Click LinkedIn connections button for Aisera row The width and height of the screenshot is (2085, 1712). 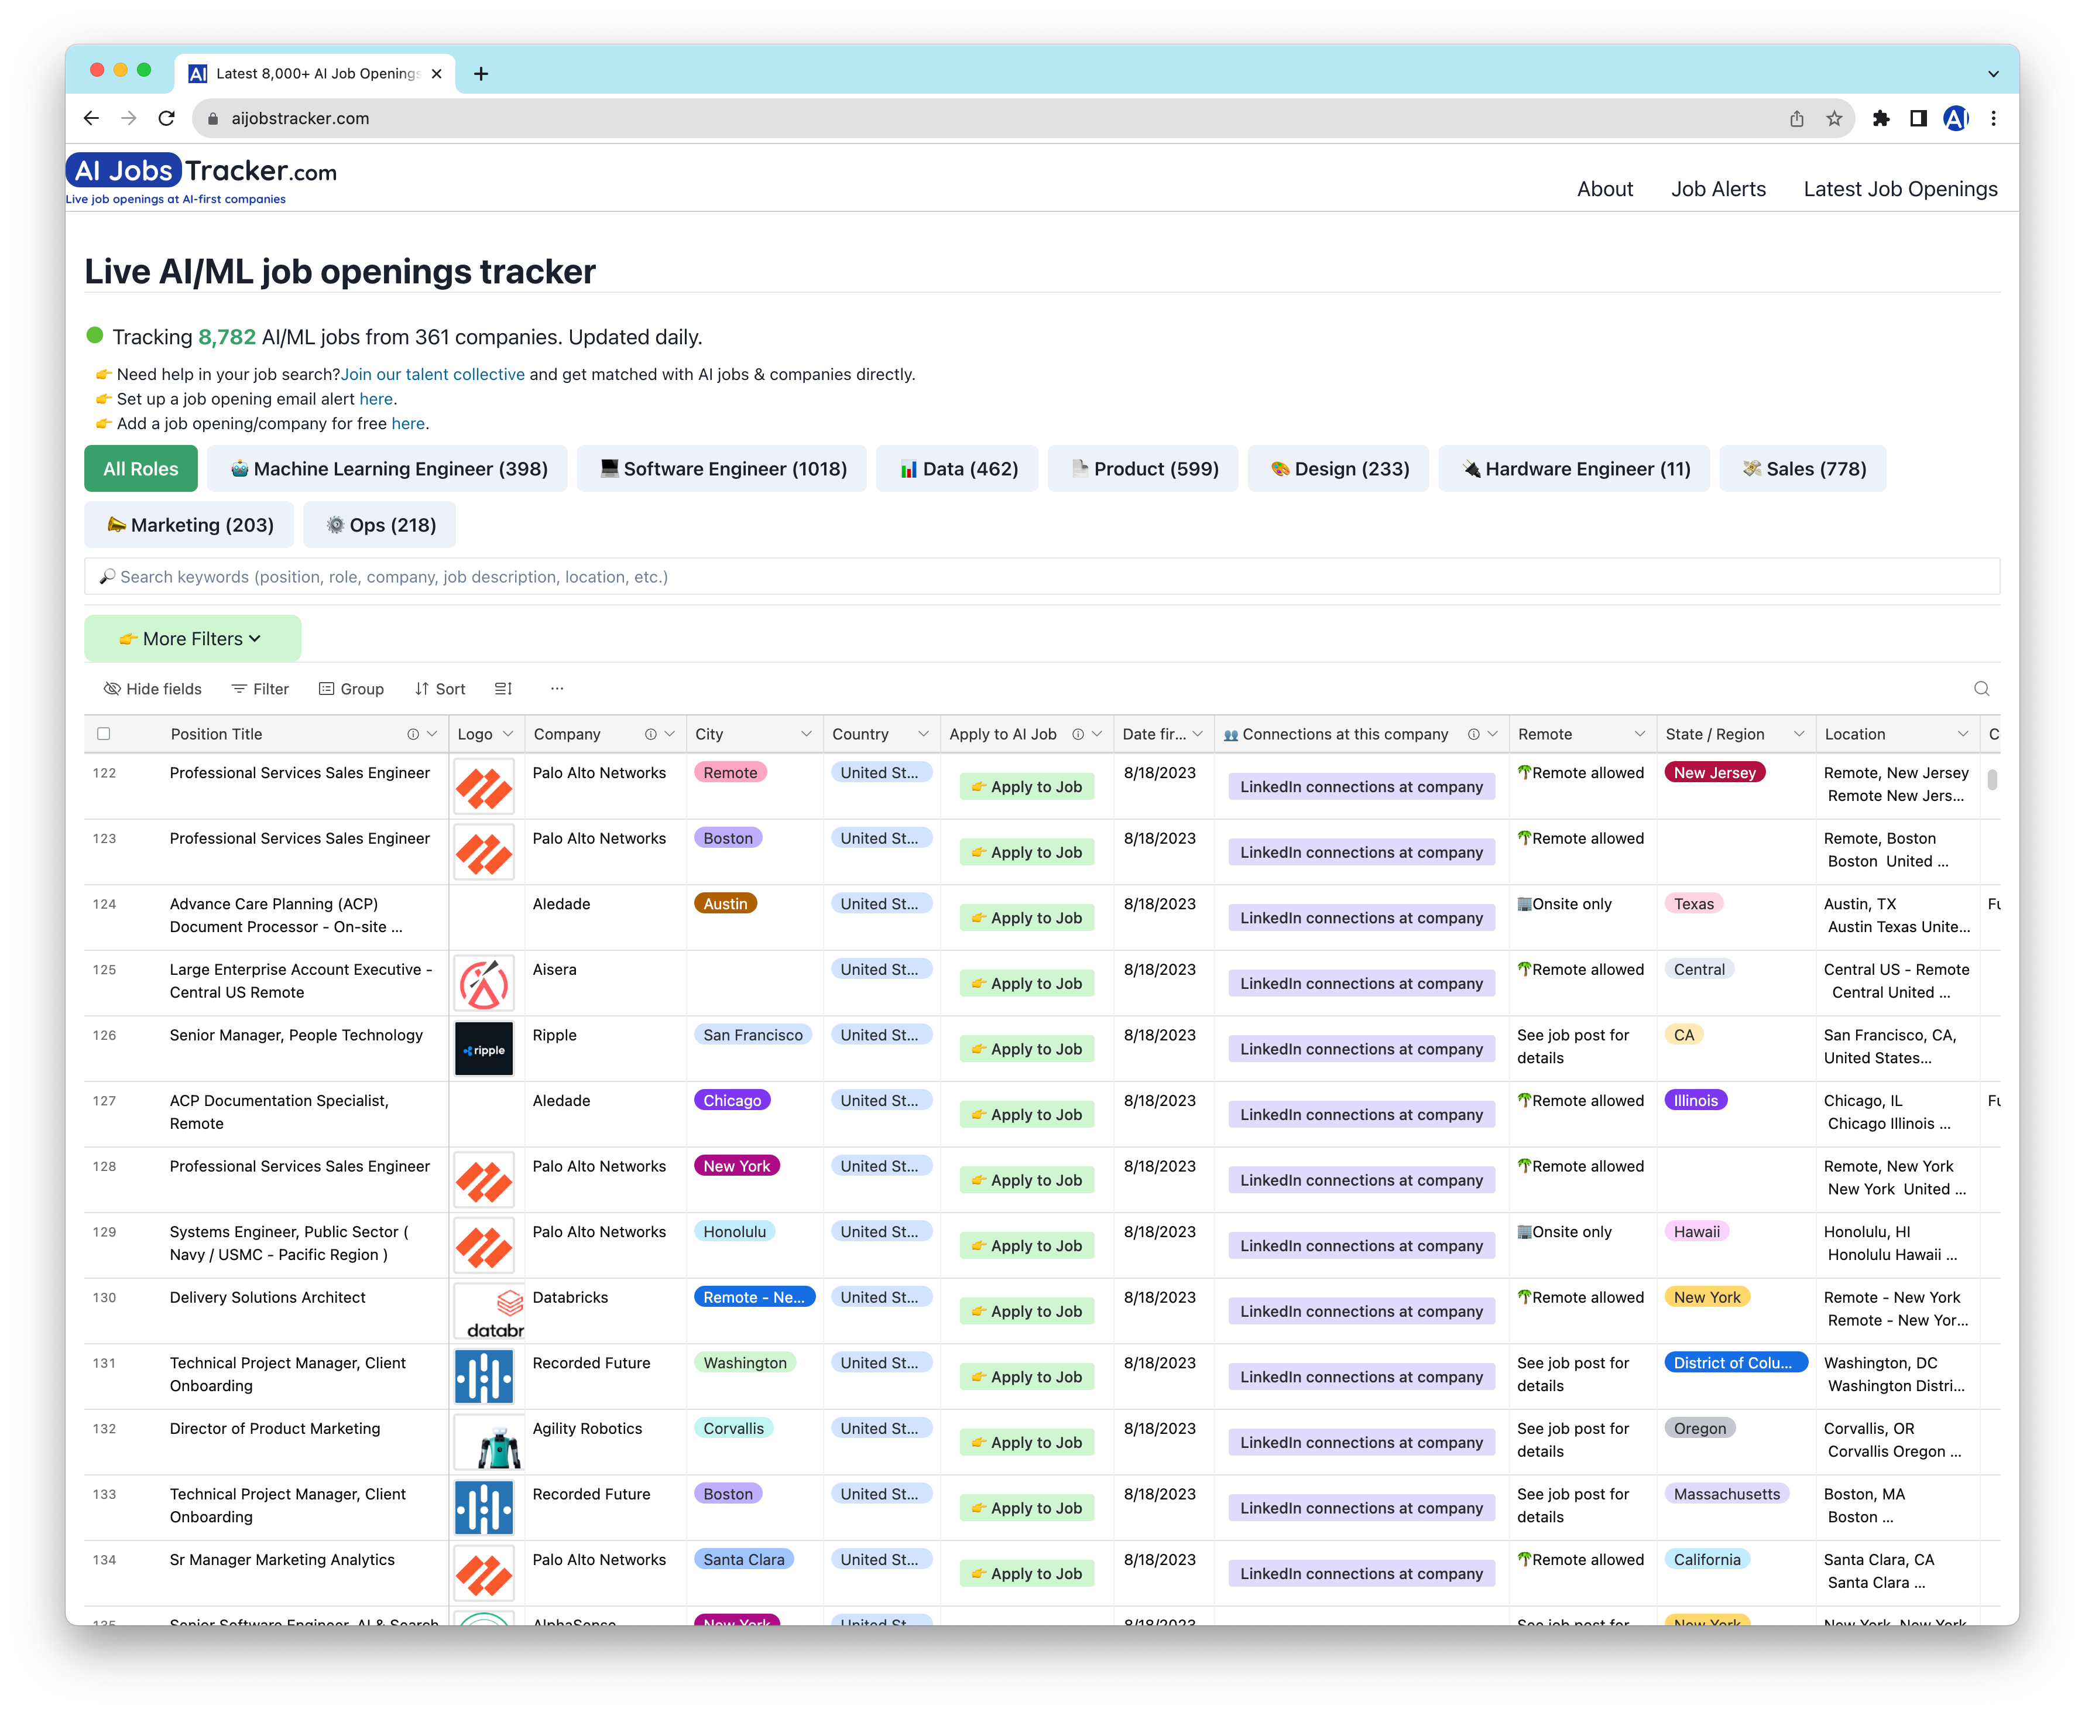pyautogui.click(x=1362, y=983)
